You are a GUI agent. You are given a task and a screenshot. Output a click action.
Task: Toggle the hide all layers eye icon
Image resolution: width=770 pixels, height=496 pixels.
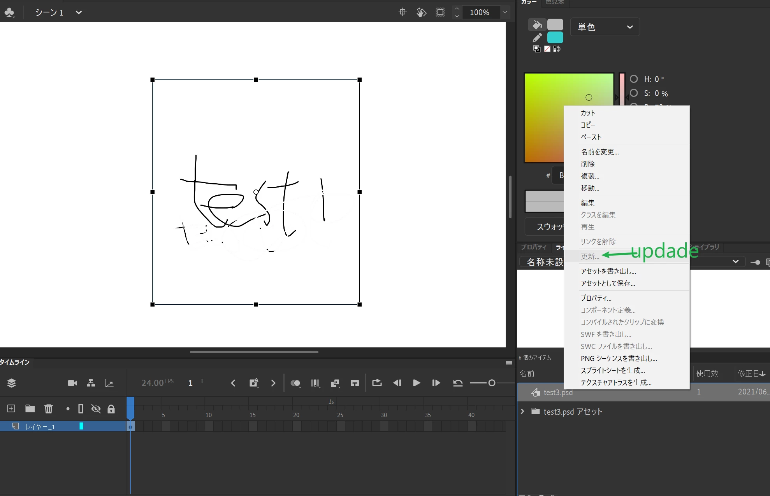point(96,408)
